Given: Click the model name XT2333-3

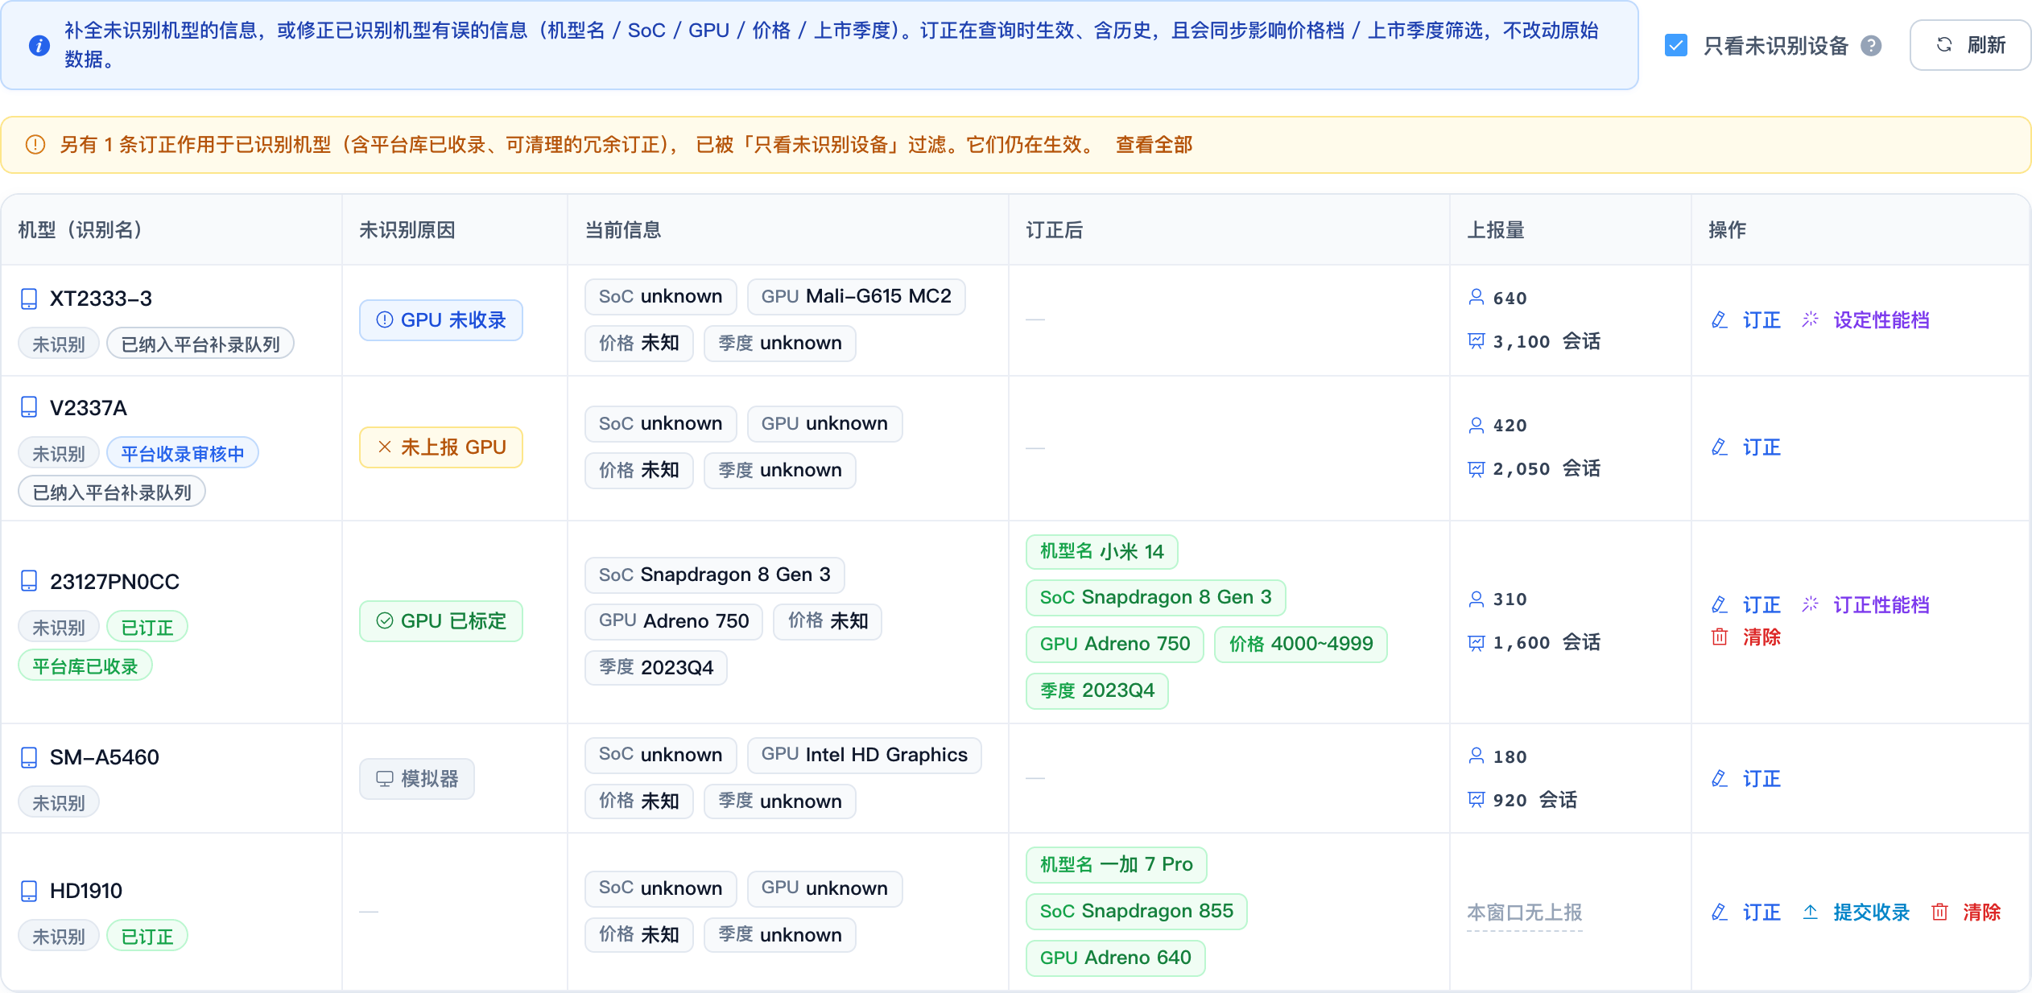Looking at the screenshot, I should pyautogui.click(x=101, y=299).
